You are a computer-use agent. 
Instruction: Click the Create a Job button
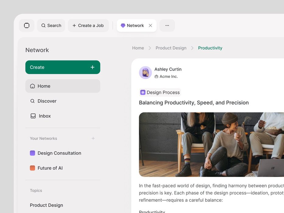(x=88, y=26)
